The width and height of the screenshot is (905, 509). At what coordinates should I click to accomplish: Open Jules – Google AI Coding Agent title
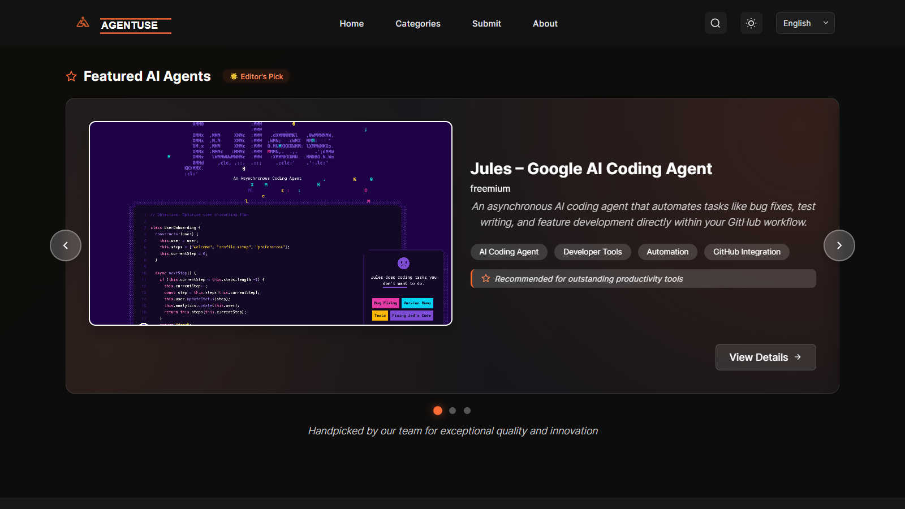tap(591, 169)
